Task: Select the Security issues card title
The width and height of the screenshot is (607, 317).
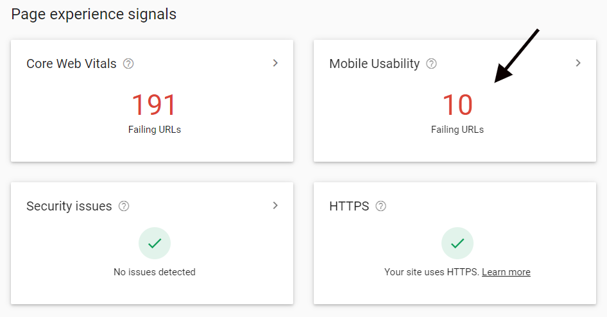Action: coord(69,206)
